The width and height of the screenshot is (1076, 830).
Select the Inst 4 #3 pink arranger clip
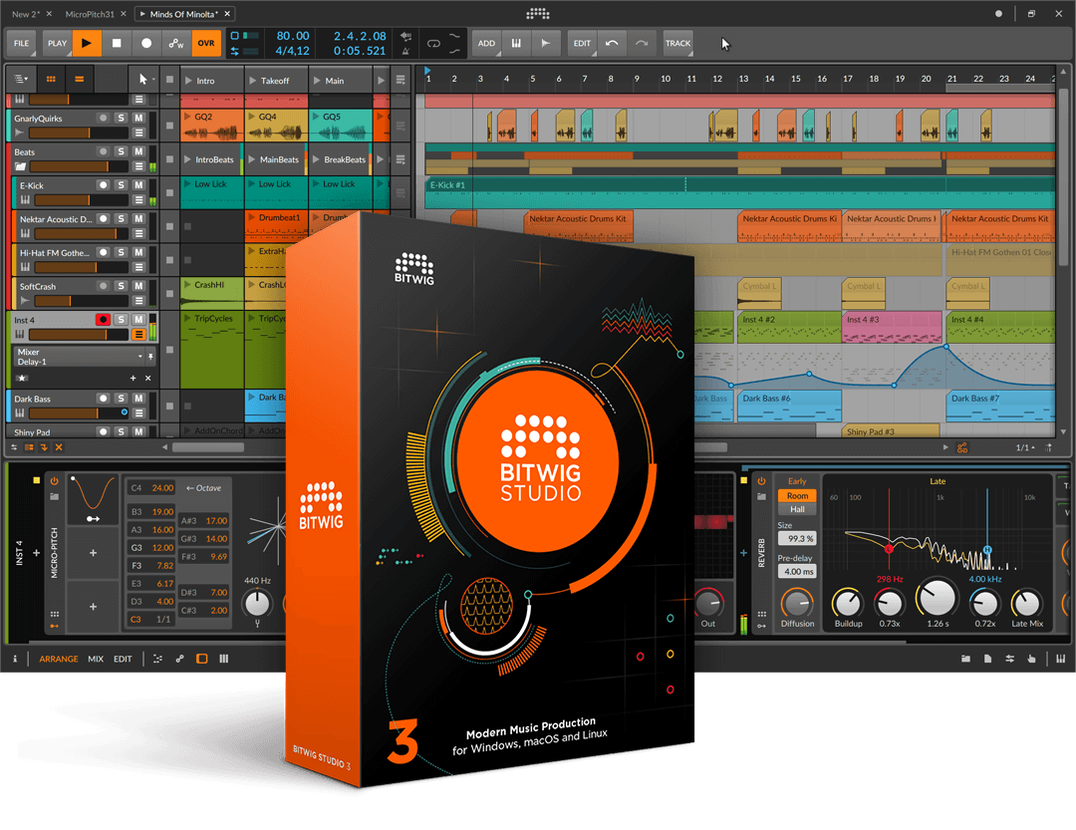click(892, 328)
